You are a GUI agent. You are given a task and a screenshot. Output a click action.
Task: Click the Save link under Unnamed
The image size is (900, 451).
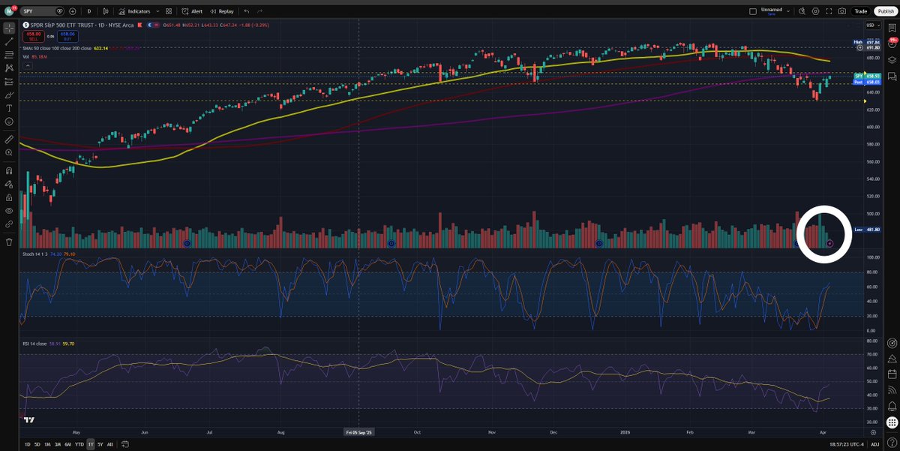pos(772,14)
